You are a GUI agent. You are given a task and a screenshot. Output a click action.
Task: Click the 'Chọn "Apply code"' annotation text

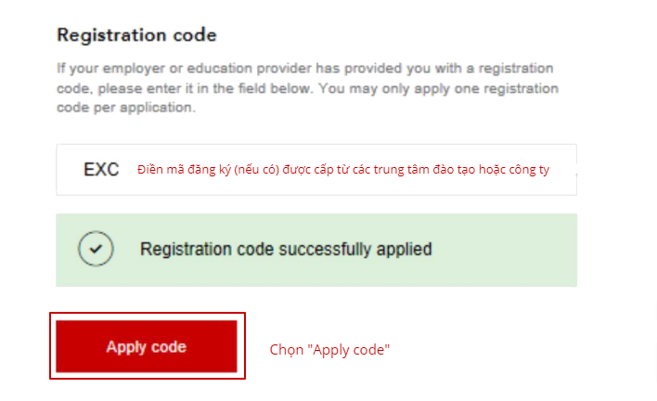point(329,350)
